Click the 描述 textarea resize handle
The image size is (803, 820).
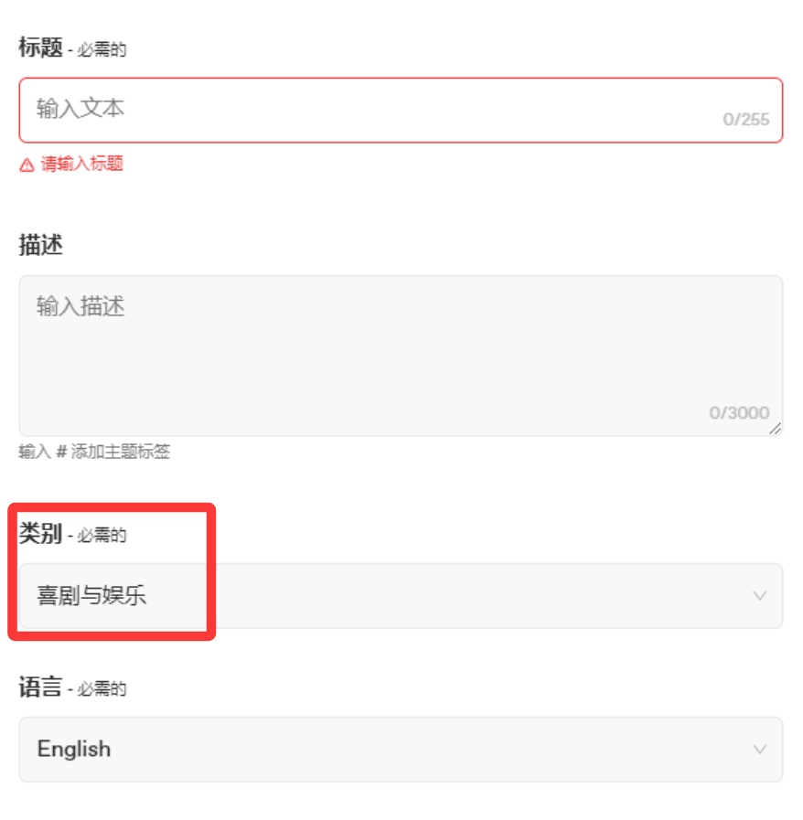pyautogui.click(x=775, y=428)
